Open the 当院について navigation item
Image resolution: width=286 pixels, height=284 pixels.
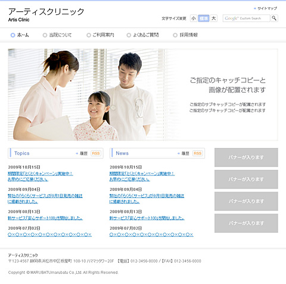pyautogui.click(x=57, y=35)
